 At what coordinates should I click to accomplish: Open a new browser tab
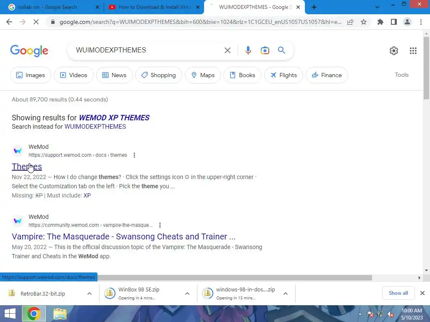pyautogui.click(x=314, y=7)
